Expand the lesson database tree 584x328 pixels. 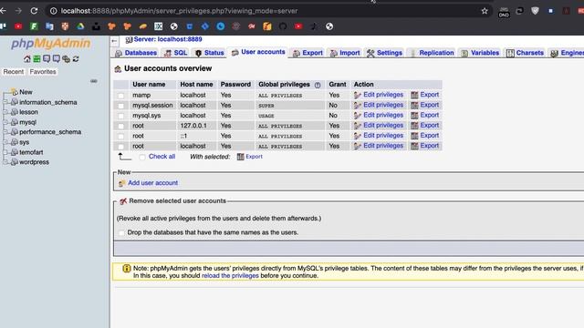5,112
